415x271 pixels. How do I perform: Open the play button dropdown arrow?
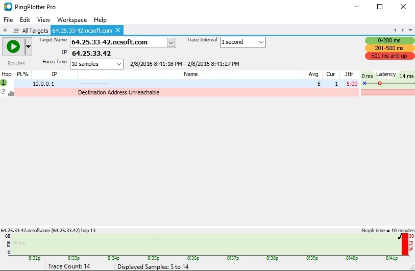[x=28, y=46]
